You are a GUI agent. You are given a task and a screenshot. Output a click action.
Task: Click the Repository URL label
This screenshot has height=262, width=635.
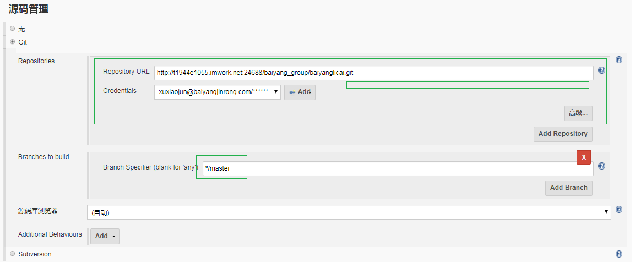[126, 71]
